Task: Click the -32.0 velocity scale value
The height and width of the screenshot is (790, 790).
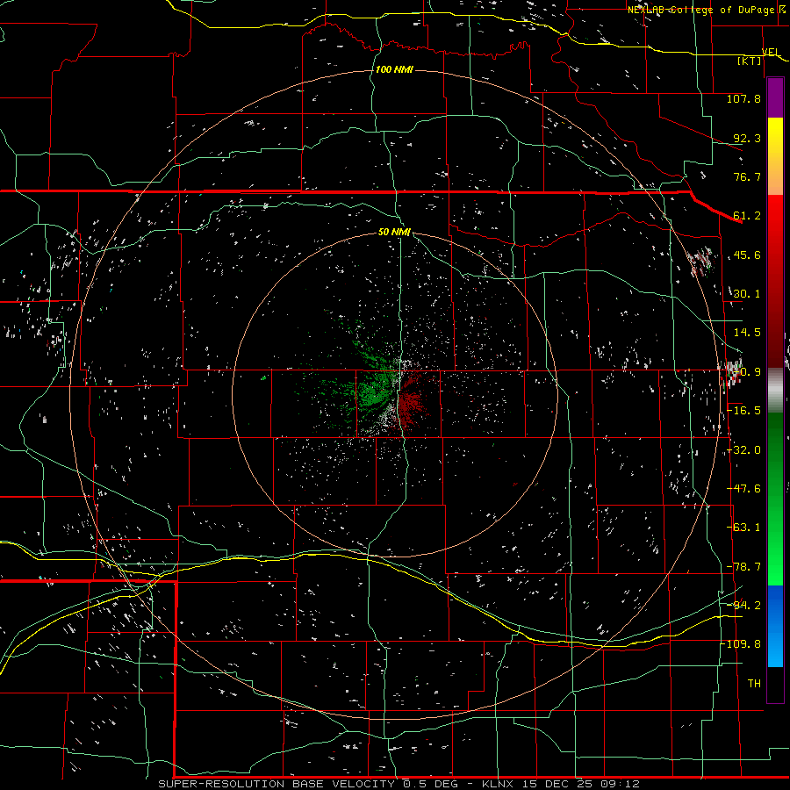Action: pyautogui.click(x=743, y=450)
